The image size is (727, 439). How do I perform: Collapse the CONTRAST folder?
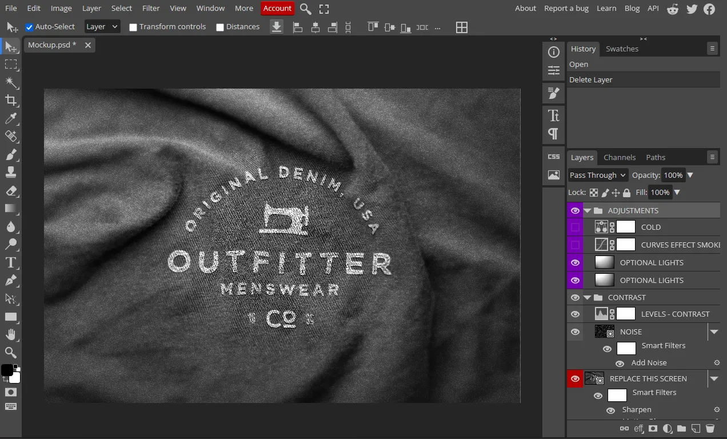point(587,297)
